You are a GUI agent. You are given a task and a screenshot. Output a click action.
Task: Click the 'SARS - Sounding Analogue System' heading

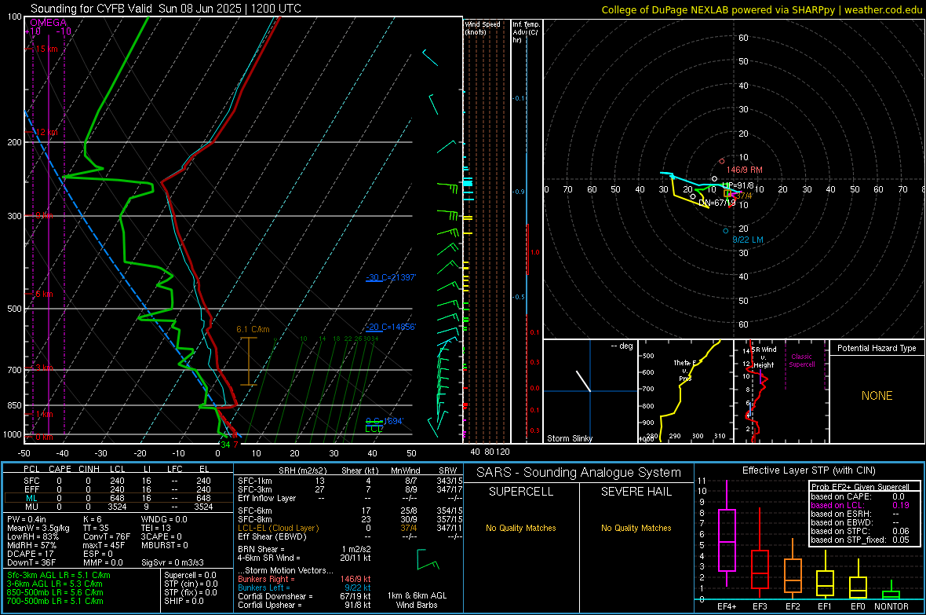click(579, 473)
